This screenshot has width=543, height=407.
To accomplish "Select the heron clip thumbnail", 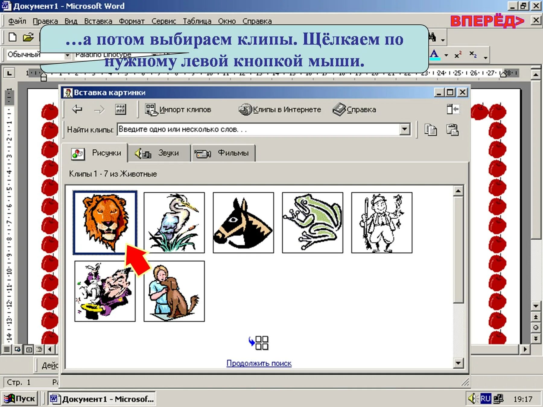I will point(174,222).
